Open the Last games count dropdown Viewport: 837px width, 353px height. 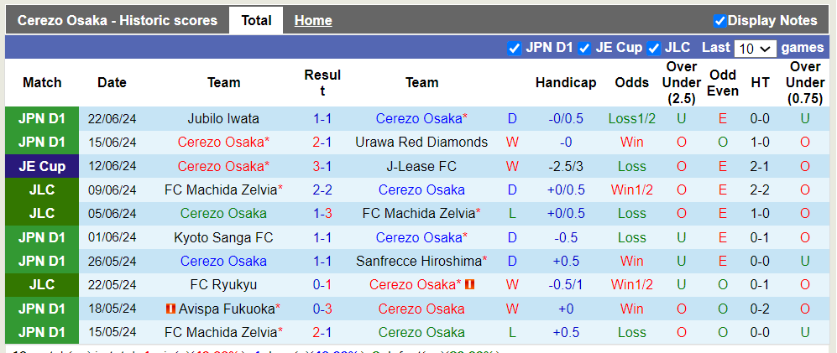(755, 49)
